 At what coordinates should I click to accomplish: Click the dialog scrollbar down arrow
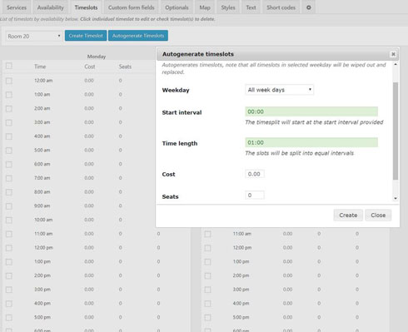(x=396, y=198)
